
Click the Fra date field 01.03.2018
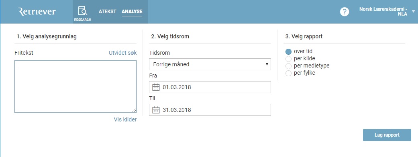(x=210, y=87)
